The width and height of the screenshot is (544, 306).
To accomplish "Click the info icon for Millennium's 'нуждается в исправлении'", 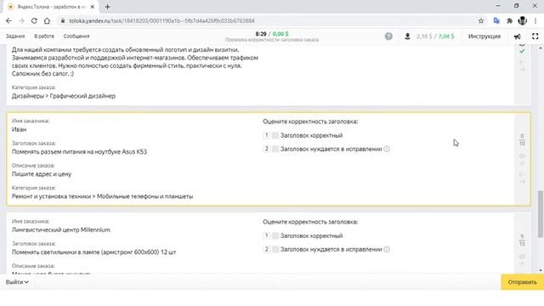I will pos(387,249).
